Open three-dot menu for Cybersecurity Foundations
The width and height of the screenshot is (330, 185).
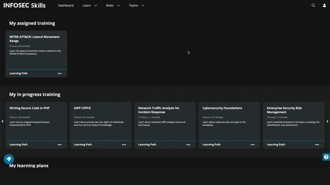[x=252, y=145]
